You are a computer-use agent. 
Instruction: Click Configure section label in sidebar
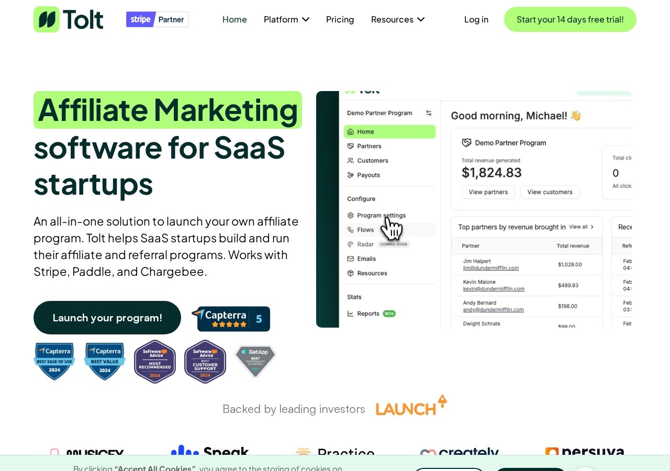361,199
